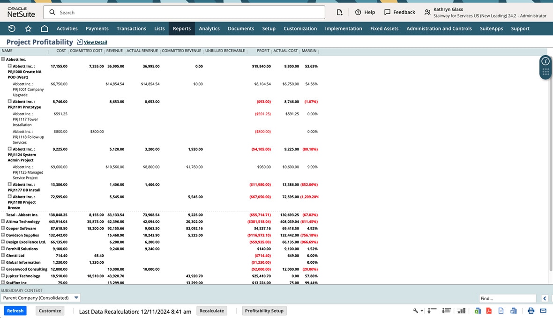Image resolution: width=553 pixels, height=318 pixels.
Task: Expand the Cooper Software row
Action: (3, 229)
